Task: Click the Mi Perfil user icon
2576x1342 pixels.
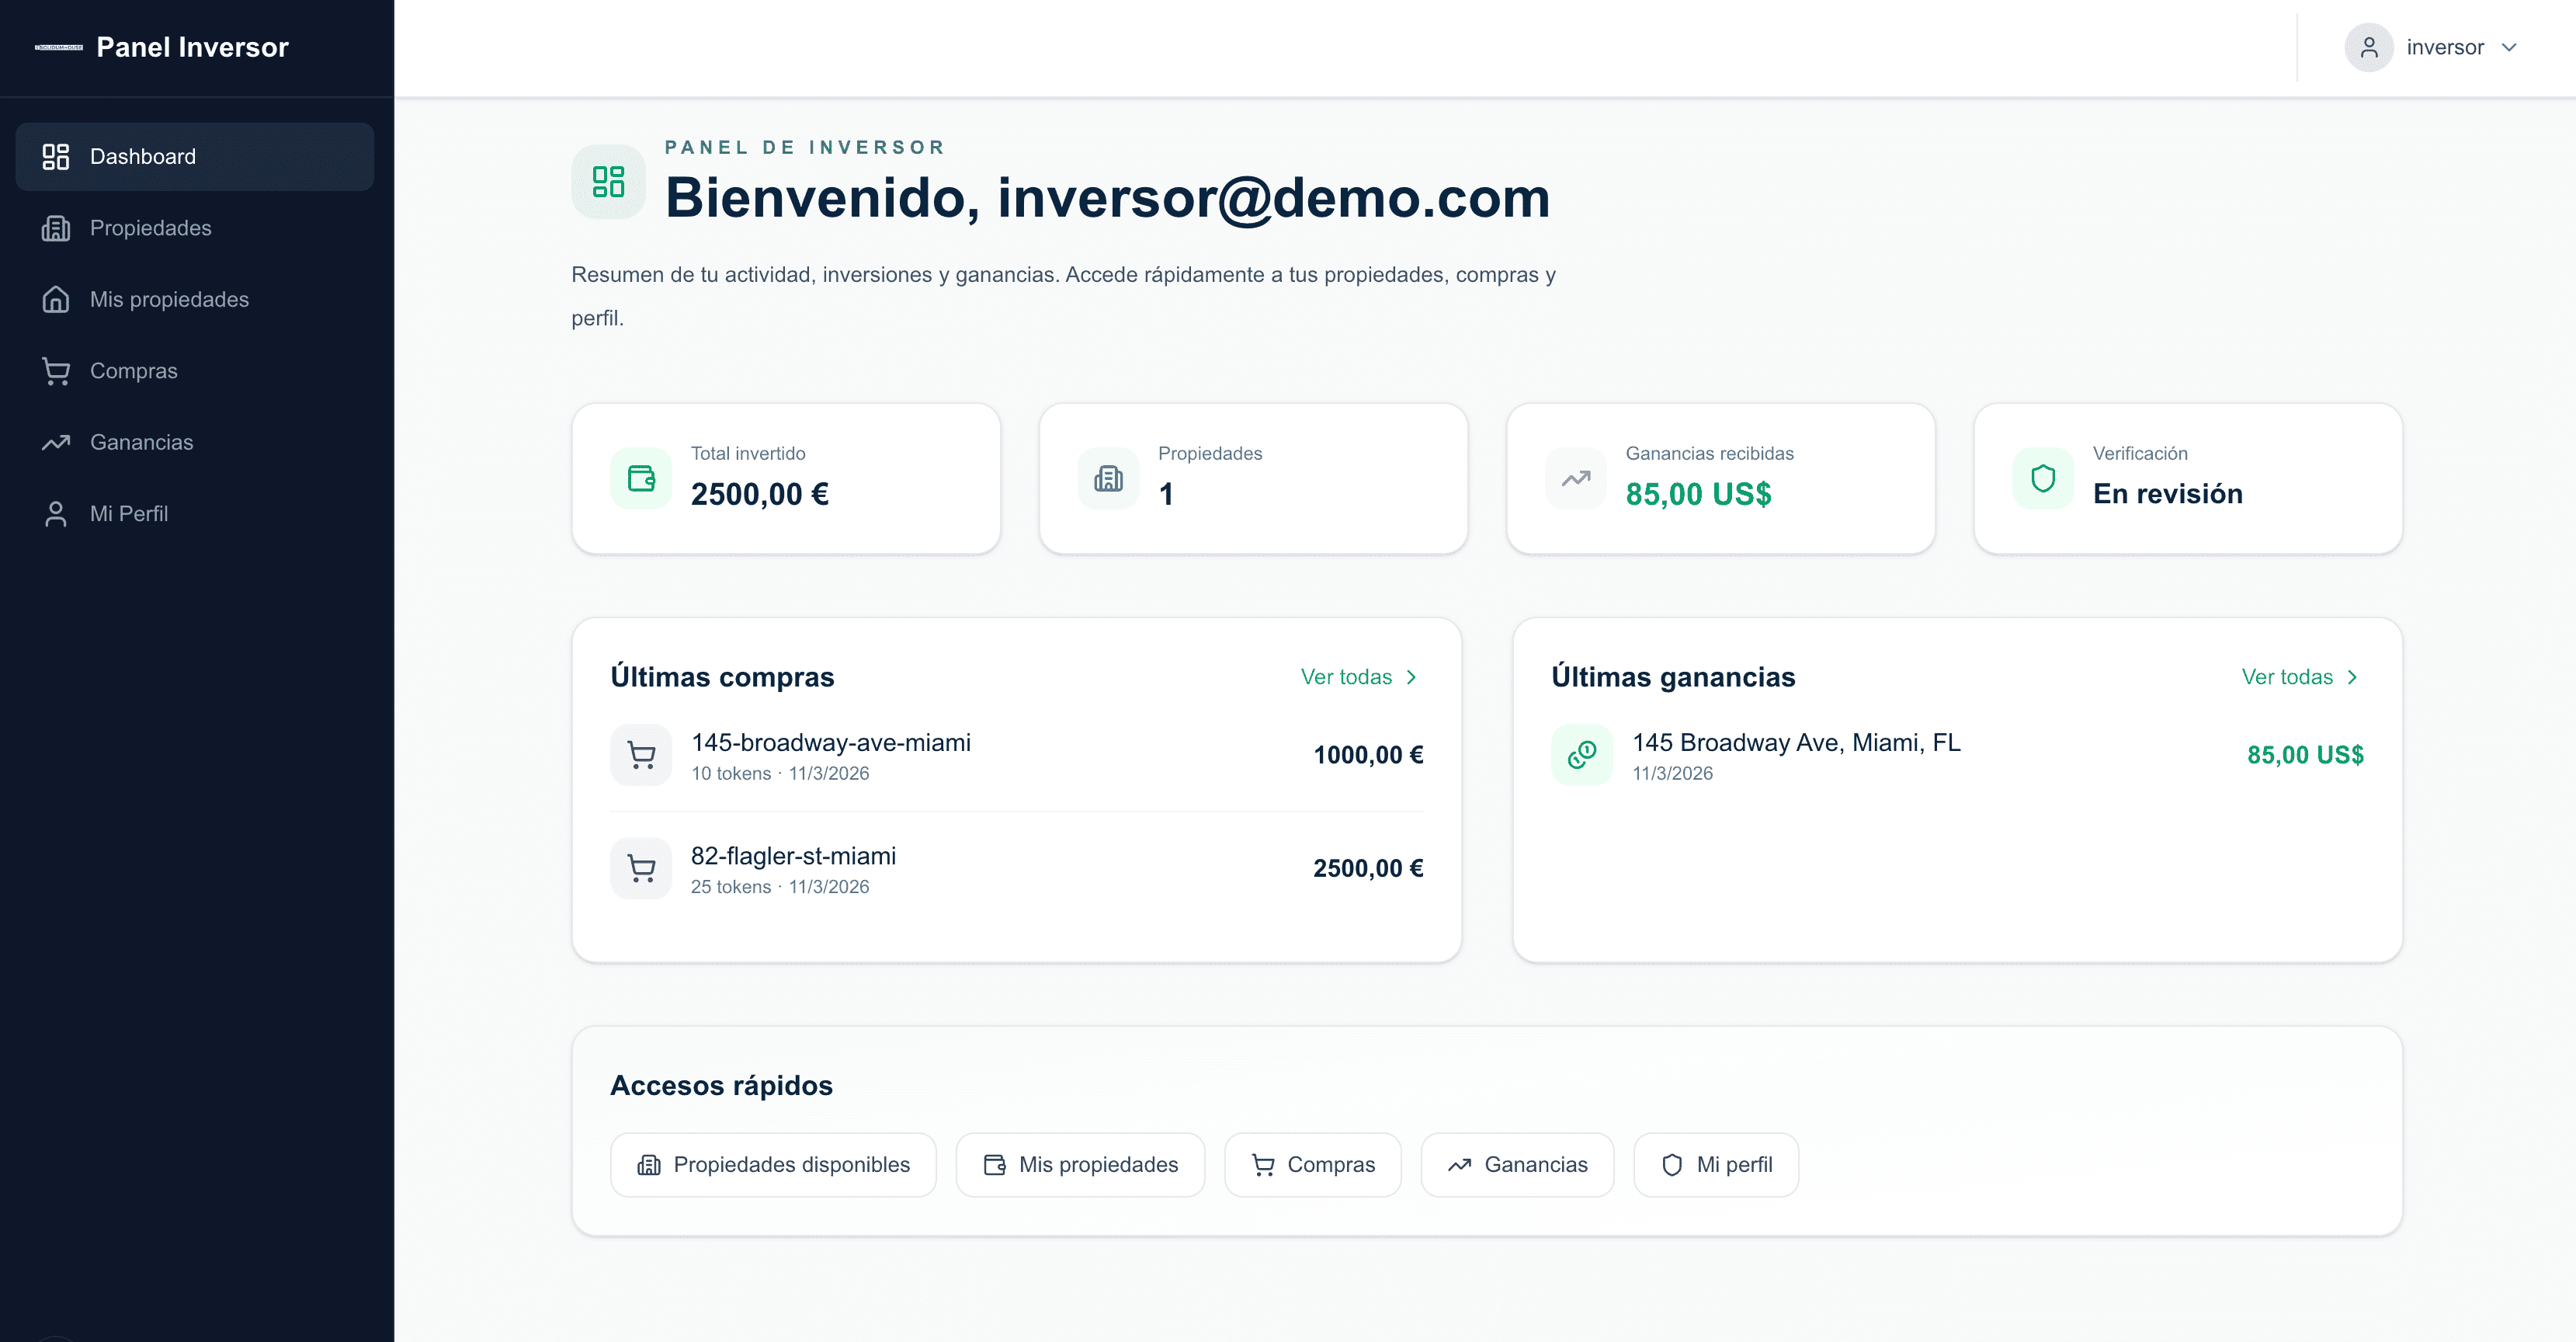Action: tap(56, 513)
